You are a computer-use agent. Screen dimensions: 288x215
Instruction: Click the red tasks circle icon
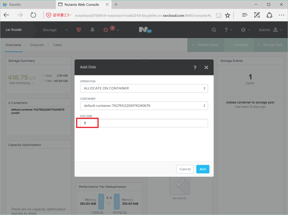coord(106,30)
